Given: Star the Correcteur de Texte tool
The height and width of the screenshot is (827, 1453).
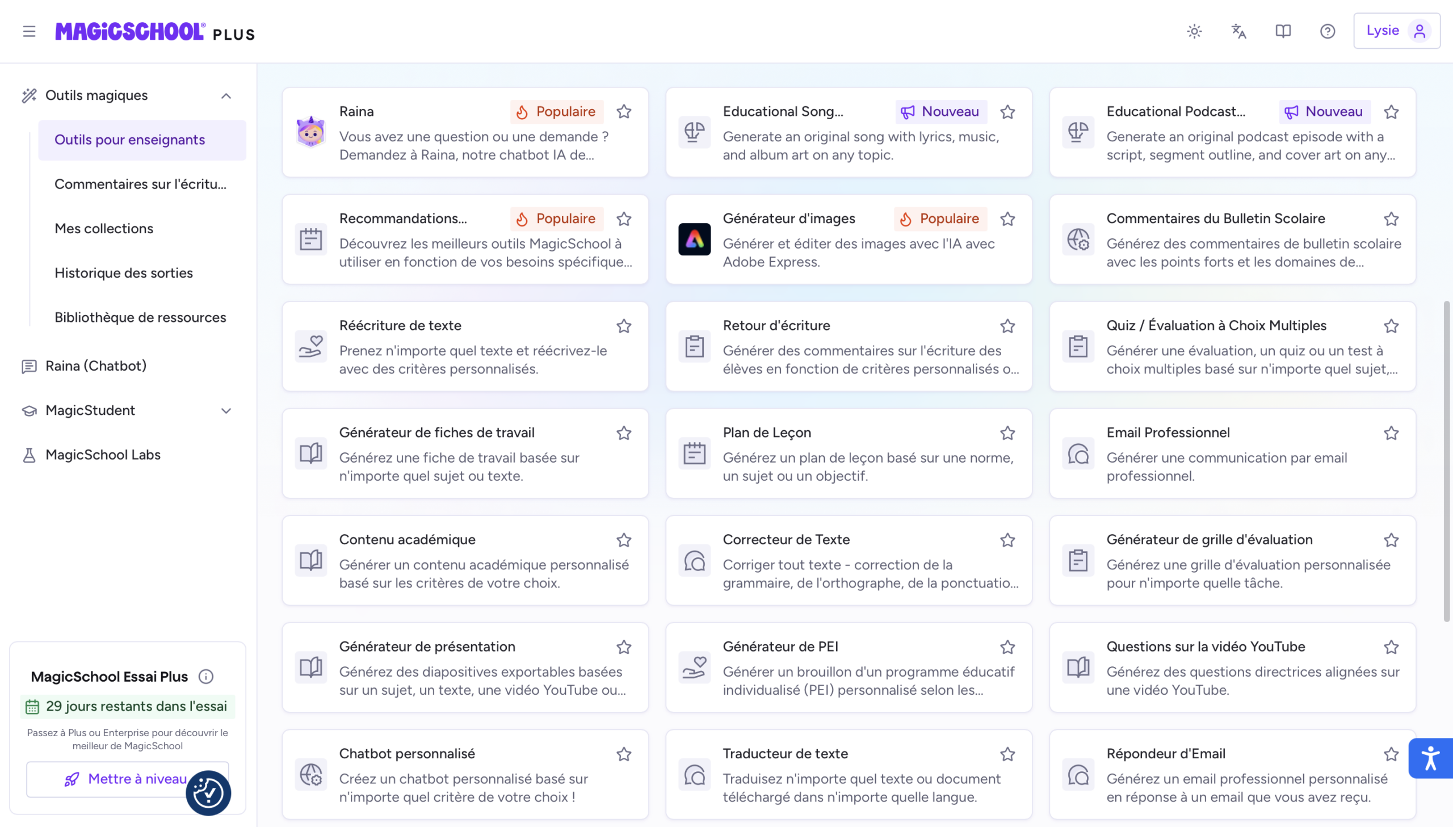Looking at the screenshot, I should click(1008, 540).
